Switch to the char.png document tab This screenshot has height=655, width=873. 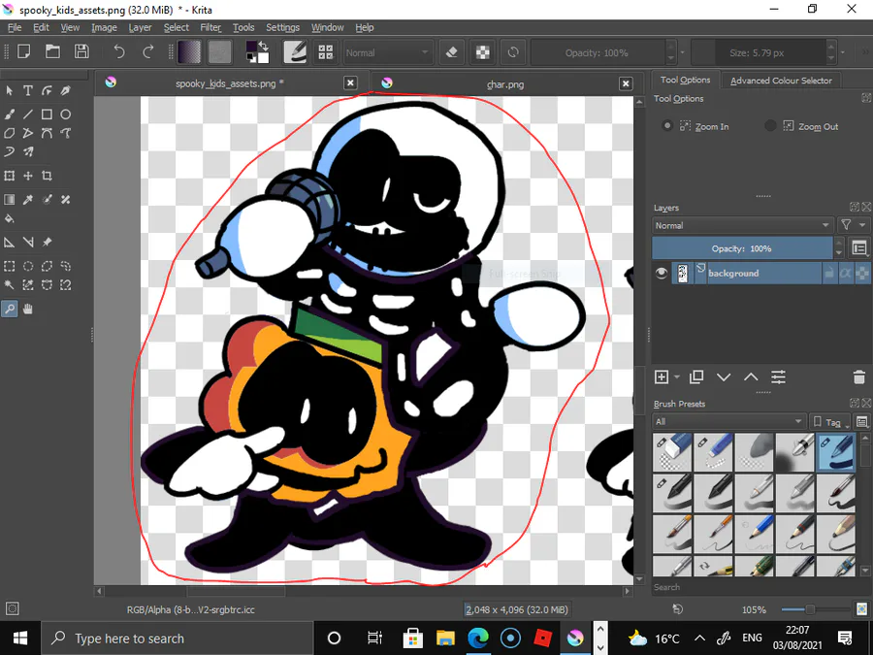(505, 84)
